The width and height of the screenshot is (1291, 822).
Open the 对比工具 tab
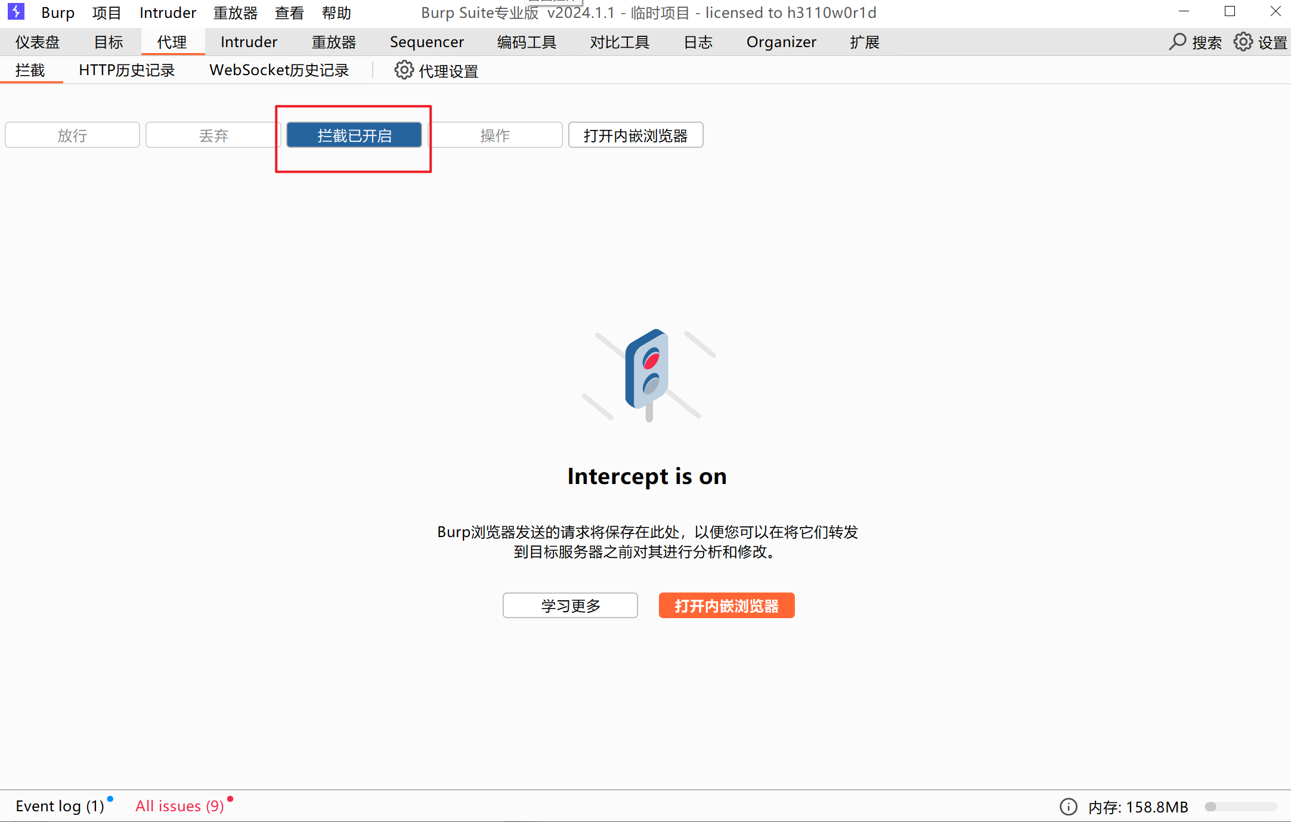point(620,42)
